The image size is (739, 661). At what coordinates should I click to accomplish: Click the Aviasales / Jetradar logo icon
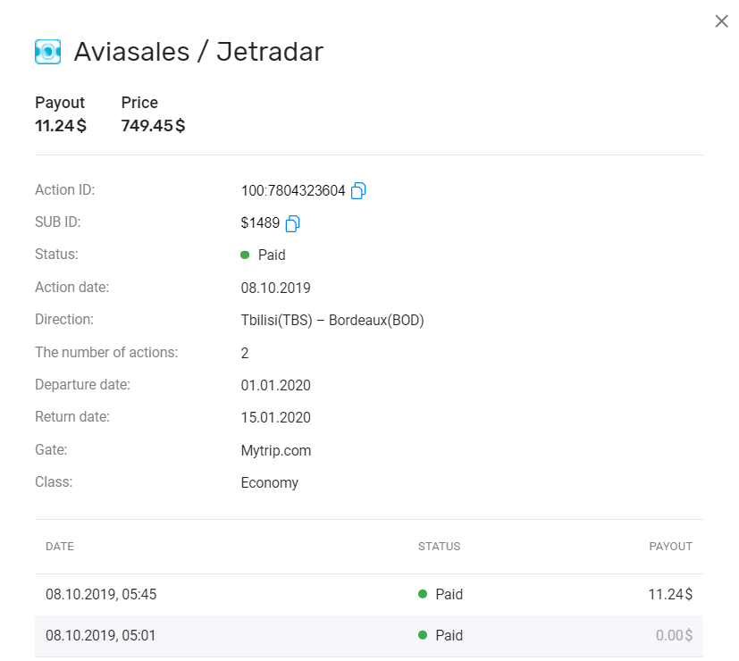click(x=47, y=51)
